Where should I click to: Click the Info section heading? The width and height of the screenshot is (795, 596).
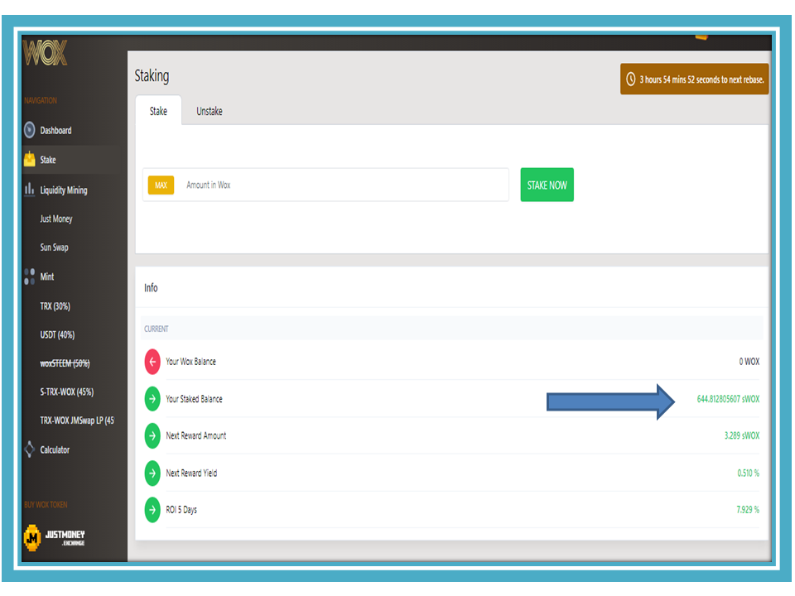[x=151, y=288]
